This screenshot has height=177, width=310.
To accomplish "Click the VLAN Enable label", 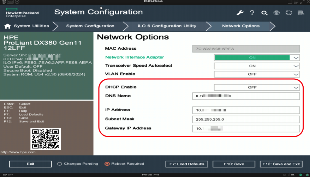I will click(120, 74).
